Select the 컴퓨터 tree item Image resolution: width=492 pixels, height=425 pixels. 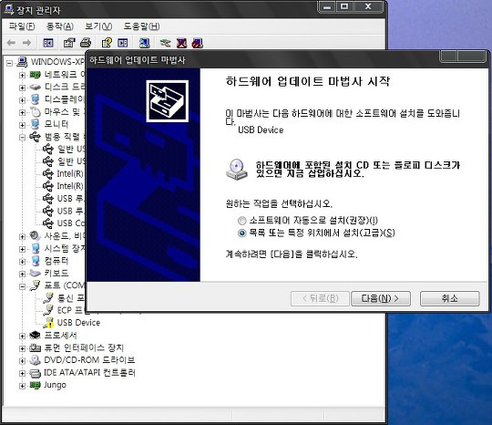tap(56, 261)
